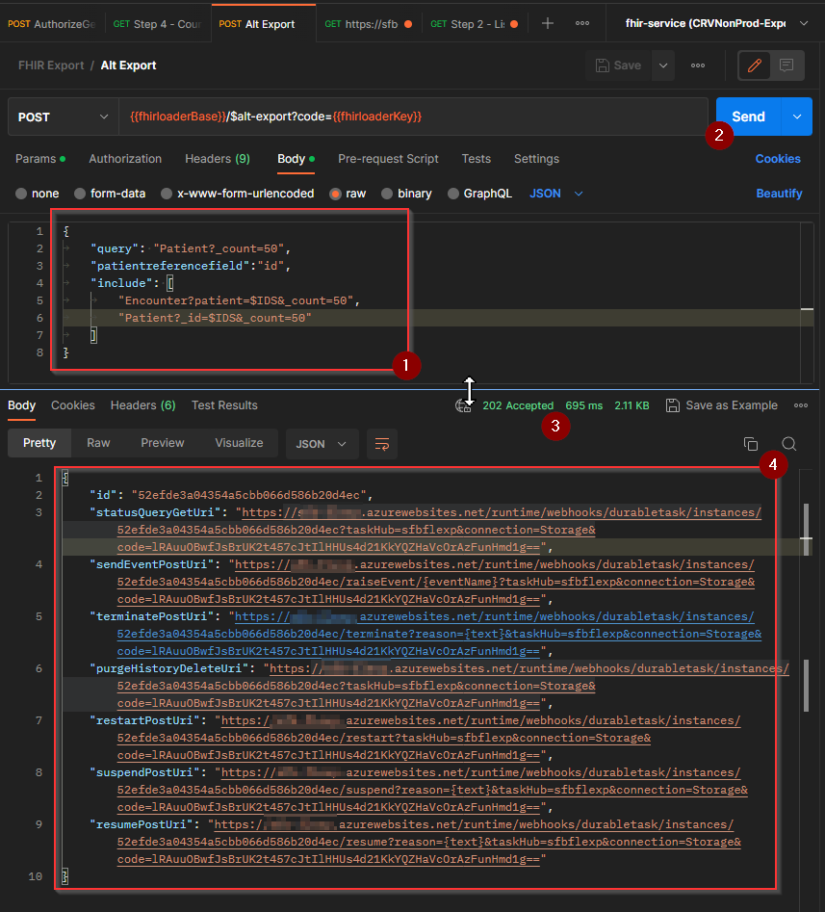Switch response view to Pretty
The height and width of the screenshot is (912, 825).
(x=39, y=443)
